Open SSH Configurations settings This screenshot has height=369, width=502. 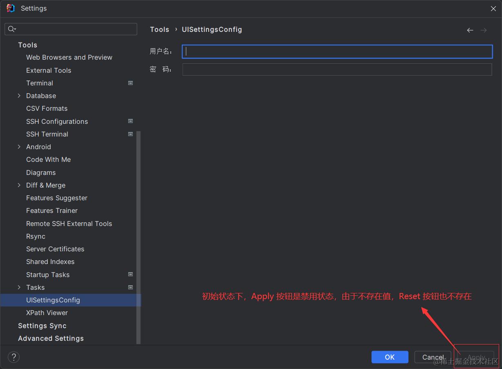pyautogui.click(x=57, y=121)
